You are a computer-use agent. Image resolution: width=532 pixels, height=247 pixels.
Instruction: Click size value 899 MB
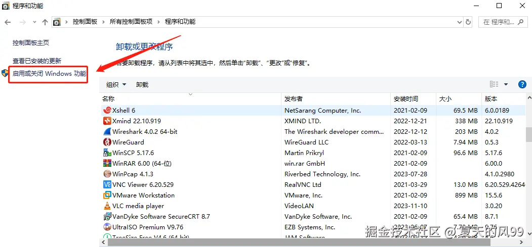(465, 195)
